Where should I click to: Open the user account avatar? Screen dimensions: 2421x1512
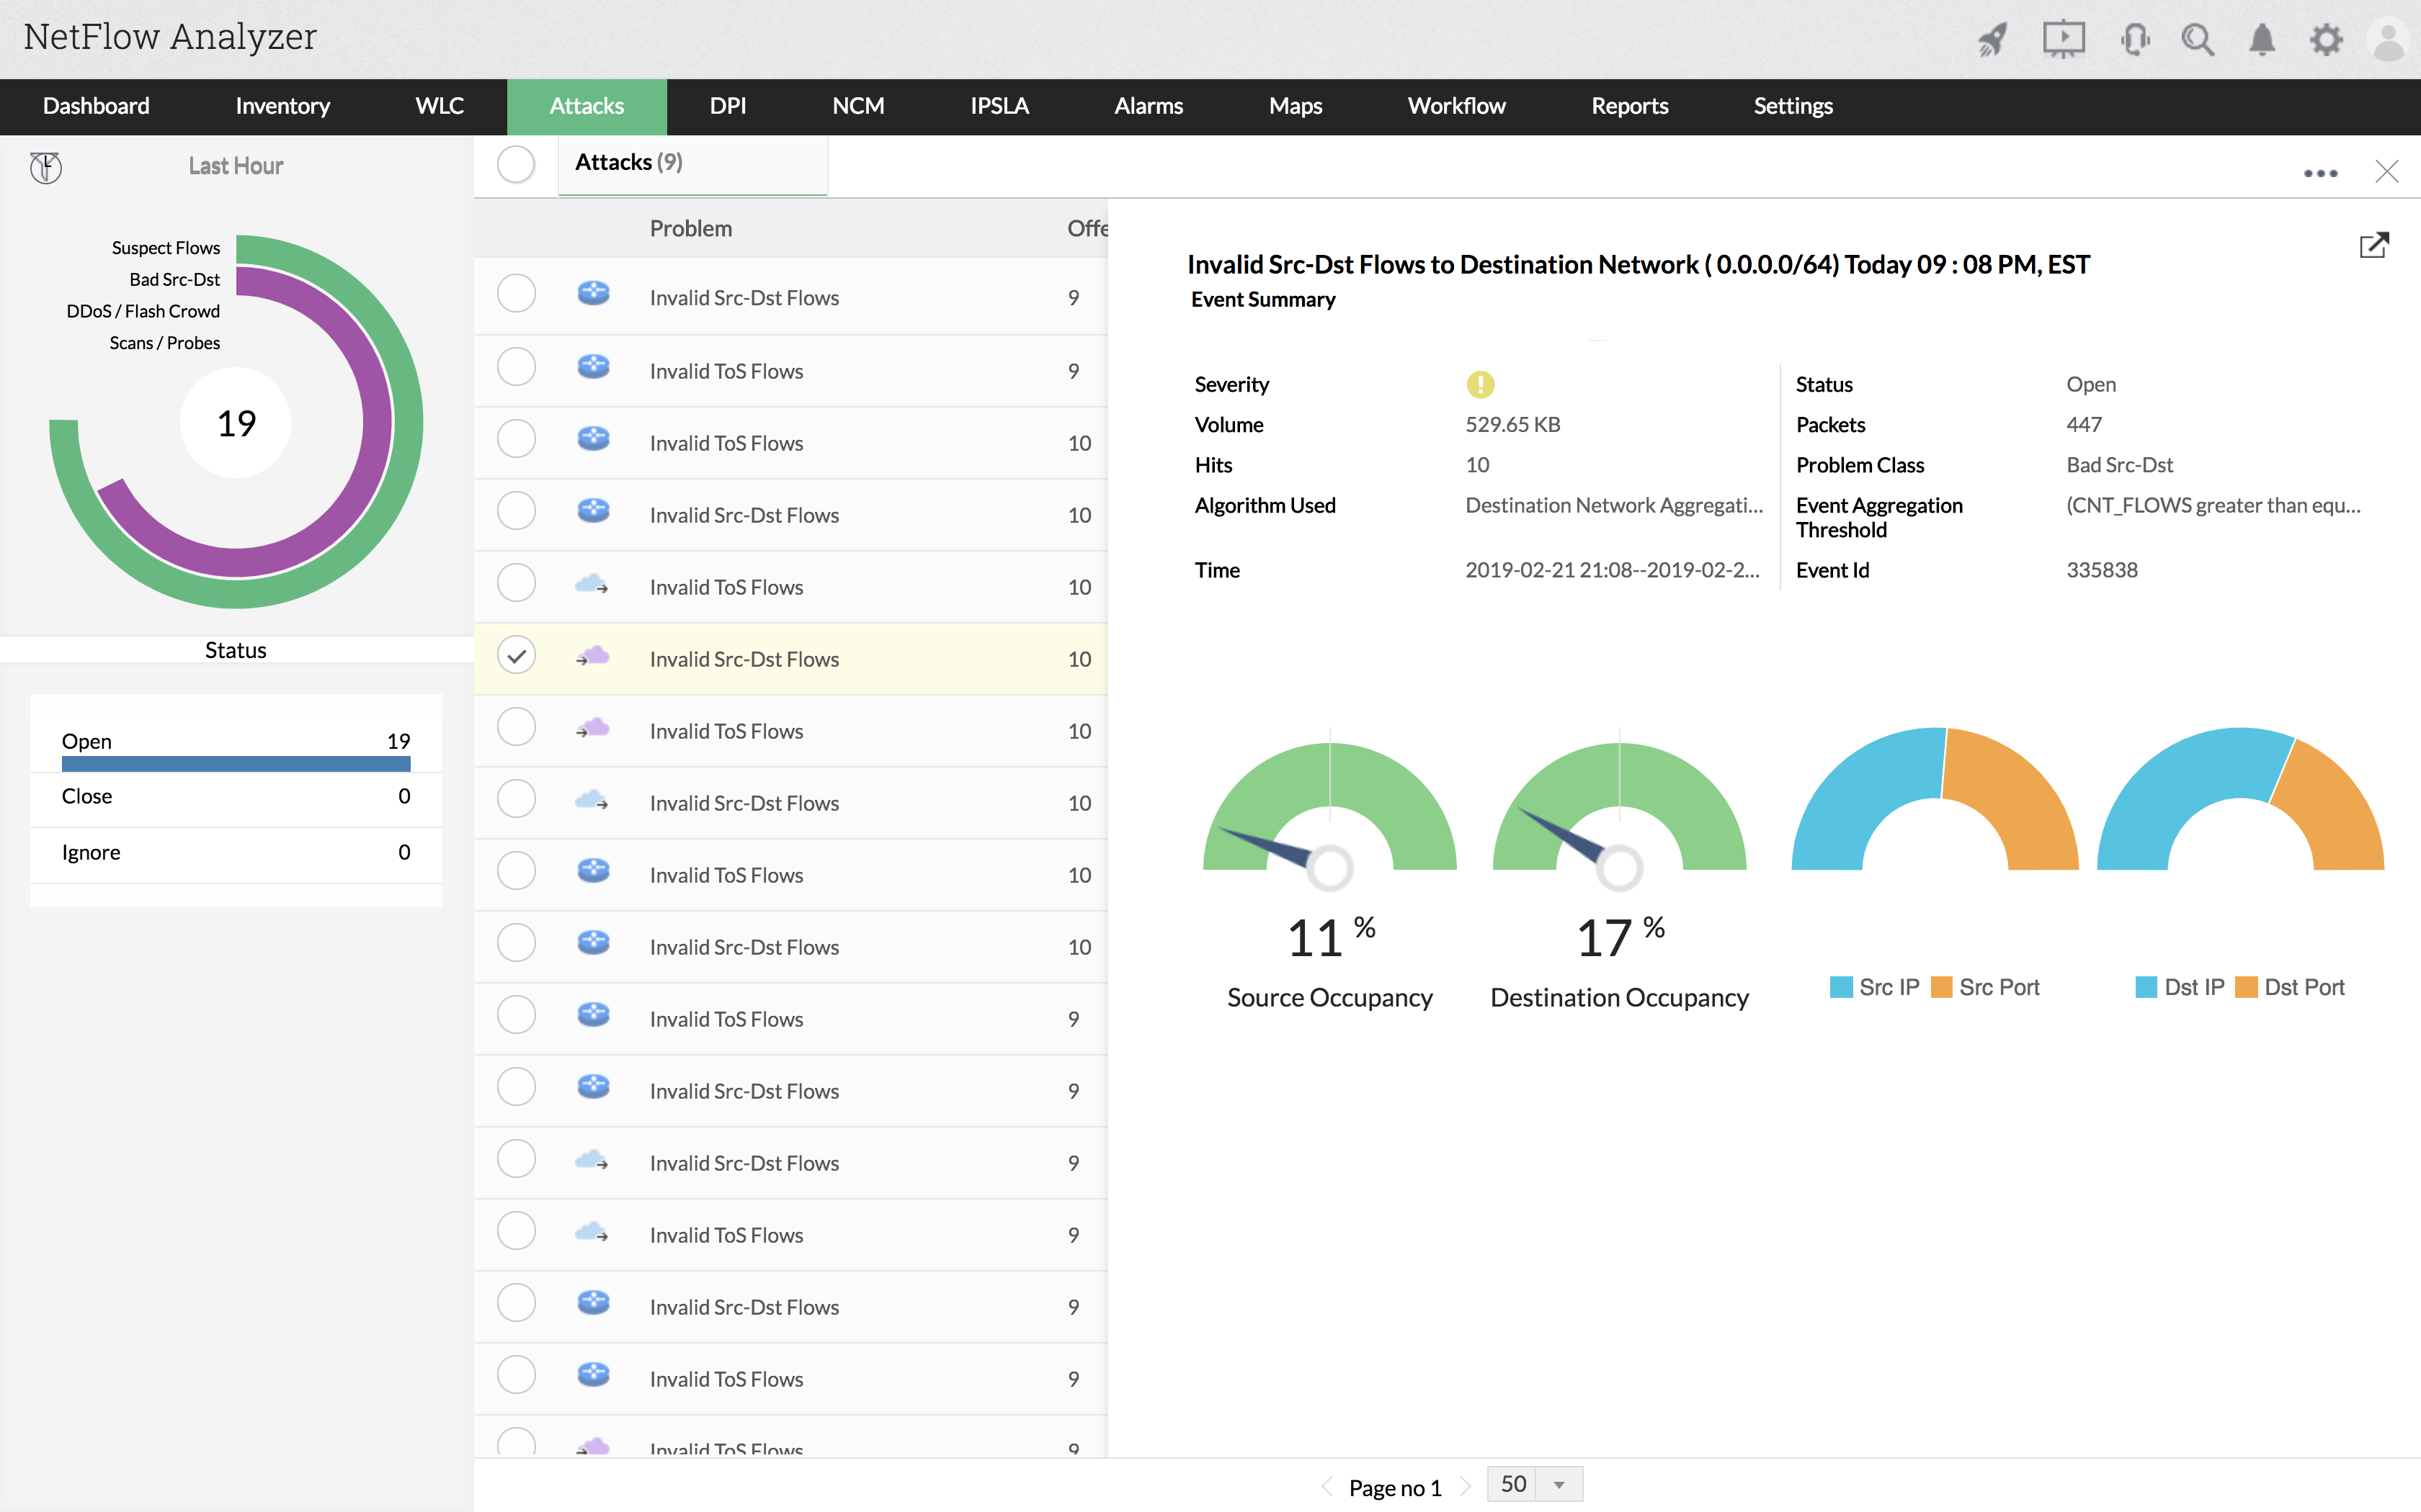coord(2389,39)
